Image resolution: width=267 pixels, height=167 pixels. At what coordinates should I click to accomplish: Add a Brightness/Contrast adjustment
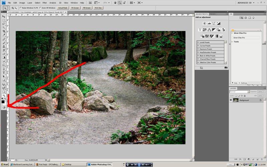[205, 23]
